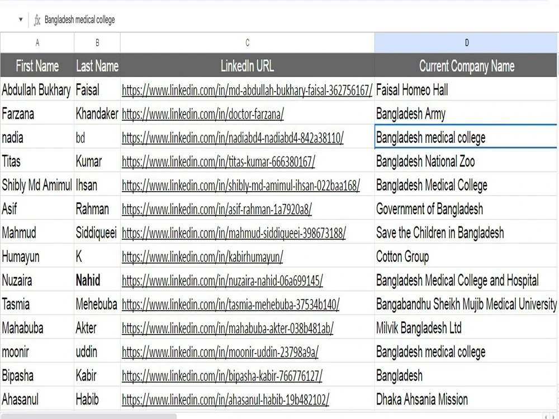The width and height of the screenshot is (559, 419).
Task: Click the 'Current Company Name' header cell
Action: point(466,65)
